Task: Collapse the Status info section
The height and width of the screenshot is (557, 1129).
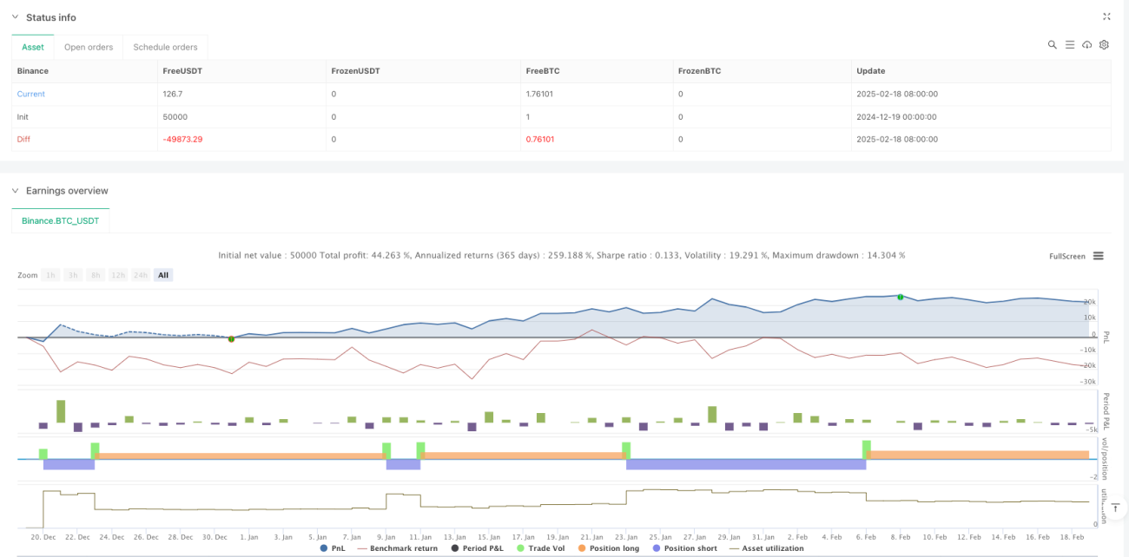Action: tap(15, 17)
